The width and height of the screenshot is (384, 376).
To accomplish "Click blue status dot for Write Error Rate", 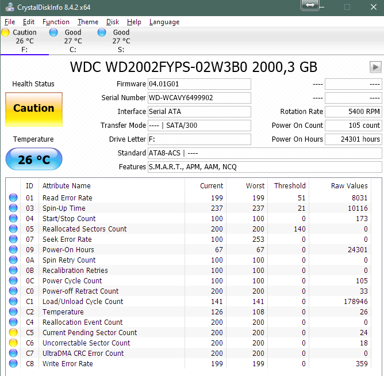I will coord(13,363).
